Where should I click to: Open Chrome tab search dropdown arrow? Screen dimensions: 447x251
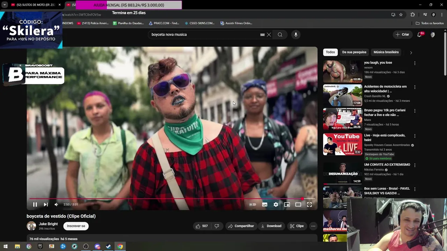[5, 5]
